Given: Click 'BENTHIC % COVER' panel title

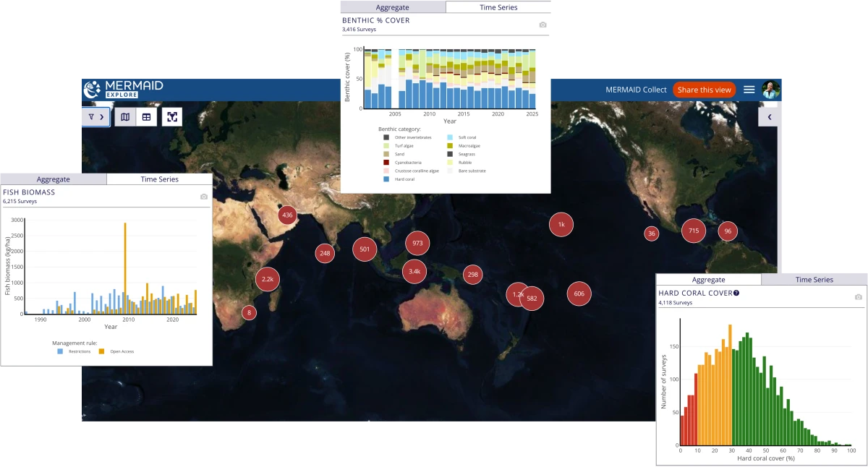Looking at the screenshot, I should [x=376, y=20].
